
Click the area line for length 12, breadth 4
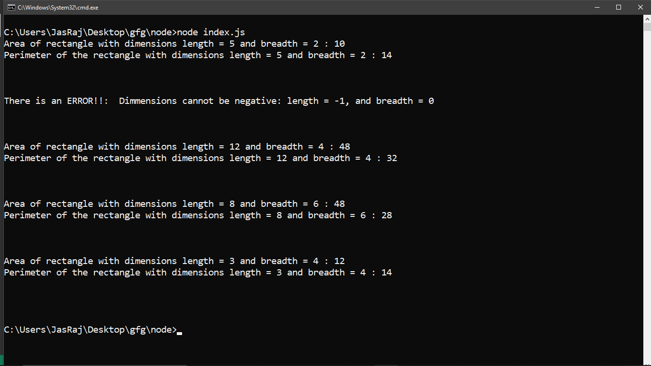[x=177, y=147]
